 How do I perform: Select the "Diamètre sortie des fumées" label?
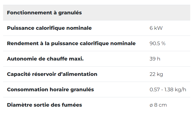[x=44, y=105]
